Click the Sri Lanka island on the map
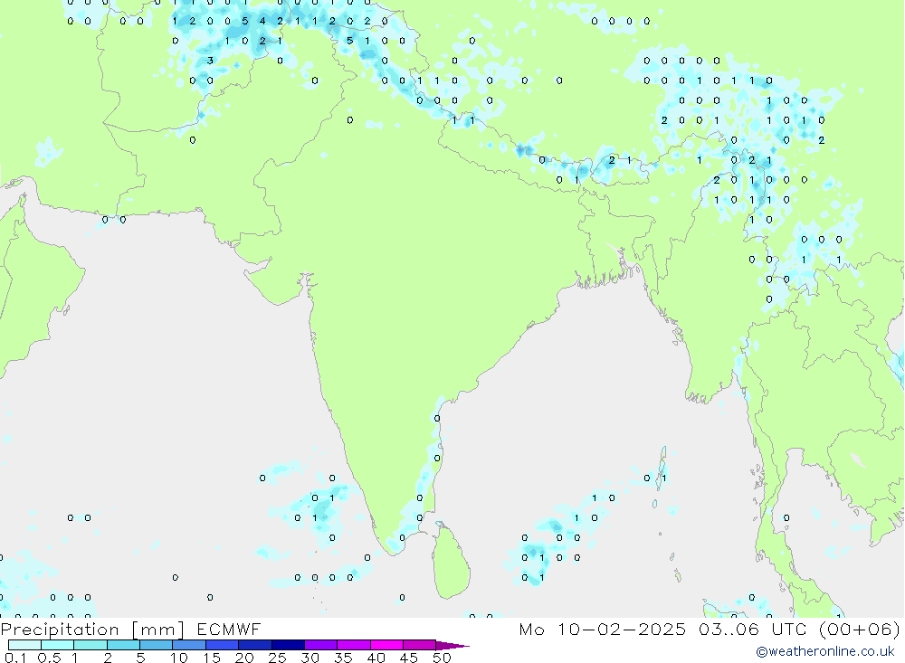 click(x=452, y=562)
